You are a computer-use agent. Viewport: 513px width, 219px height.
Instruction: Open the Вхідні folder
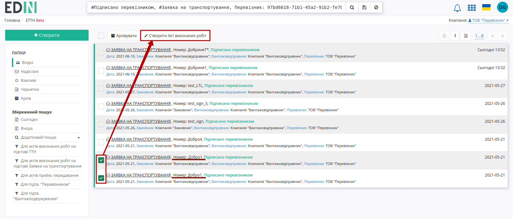click(x=47, y=63)
